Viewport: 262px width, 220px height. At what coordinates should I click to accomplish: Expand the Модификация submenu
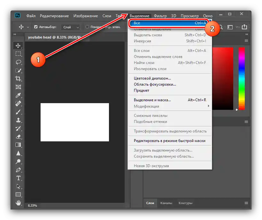point(170,106)
